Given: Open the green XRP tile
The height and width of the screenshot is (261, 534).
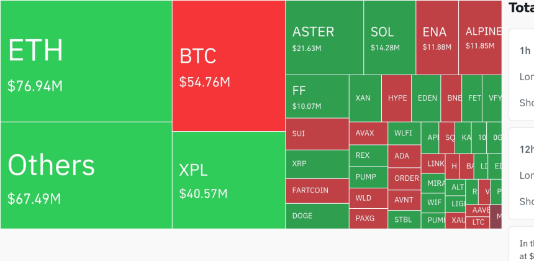Looking at the screenshot, I should pos(317,164).
